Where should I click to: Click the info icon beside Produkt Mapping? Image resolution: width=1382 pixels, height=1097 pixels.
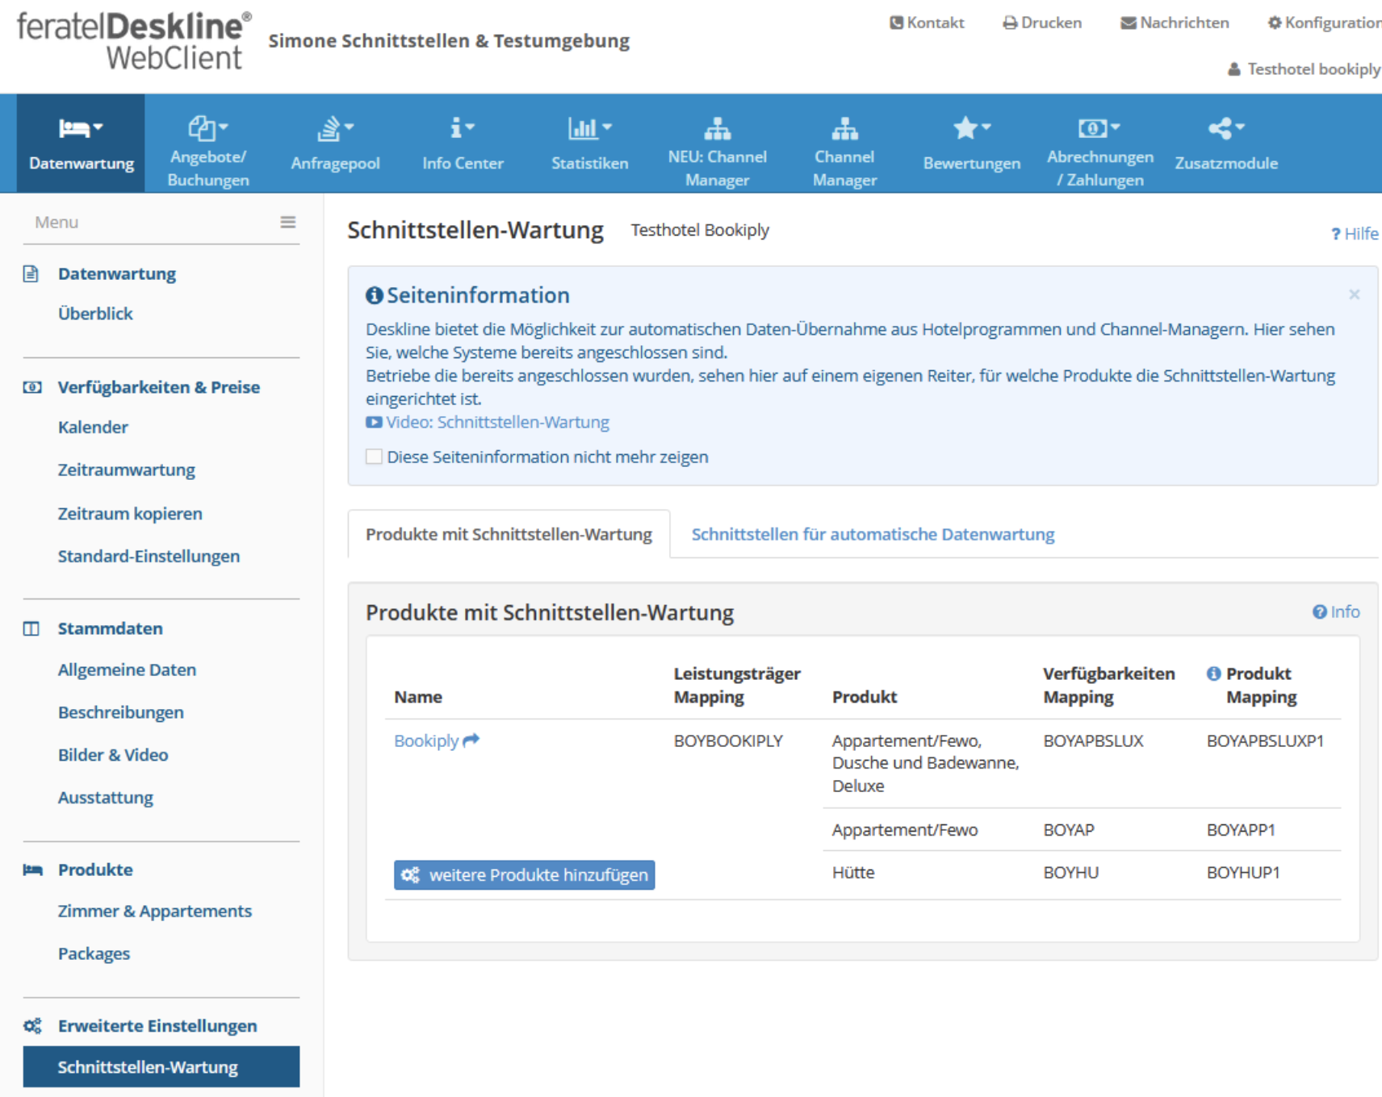(x=1213, y=674)
